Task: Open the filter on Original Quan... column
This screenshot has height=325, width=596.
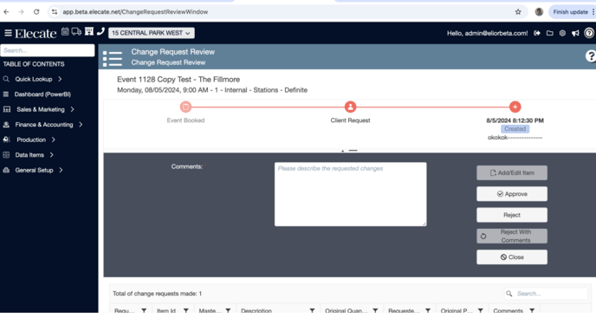Action: point(375,310)
